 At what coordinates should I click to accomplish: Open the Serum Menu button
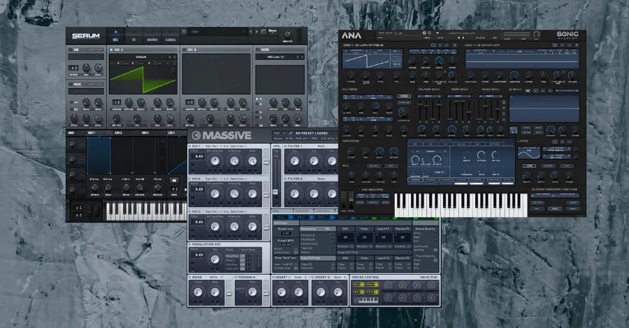pyautogui.click(x=273, y=31)
